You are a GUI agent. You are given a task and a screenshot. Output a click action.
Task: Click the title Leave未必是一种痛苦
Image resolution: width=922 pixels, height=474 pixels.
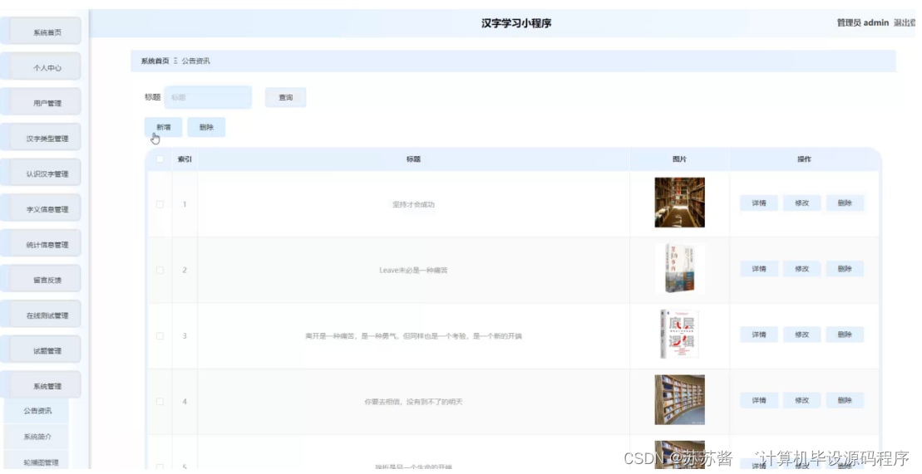tap(413, 270)
